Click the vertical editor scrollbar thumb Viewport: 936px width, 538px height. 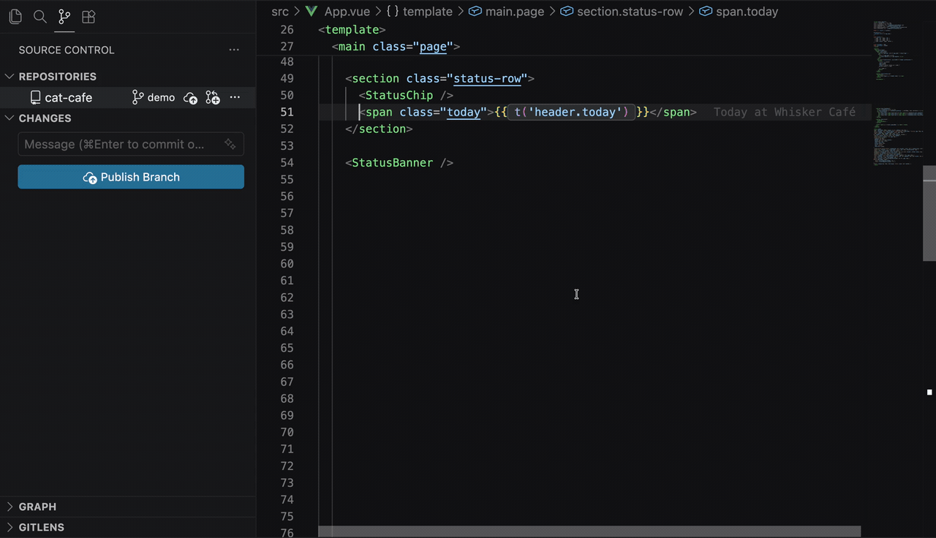(929, 213)
